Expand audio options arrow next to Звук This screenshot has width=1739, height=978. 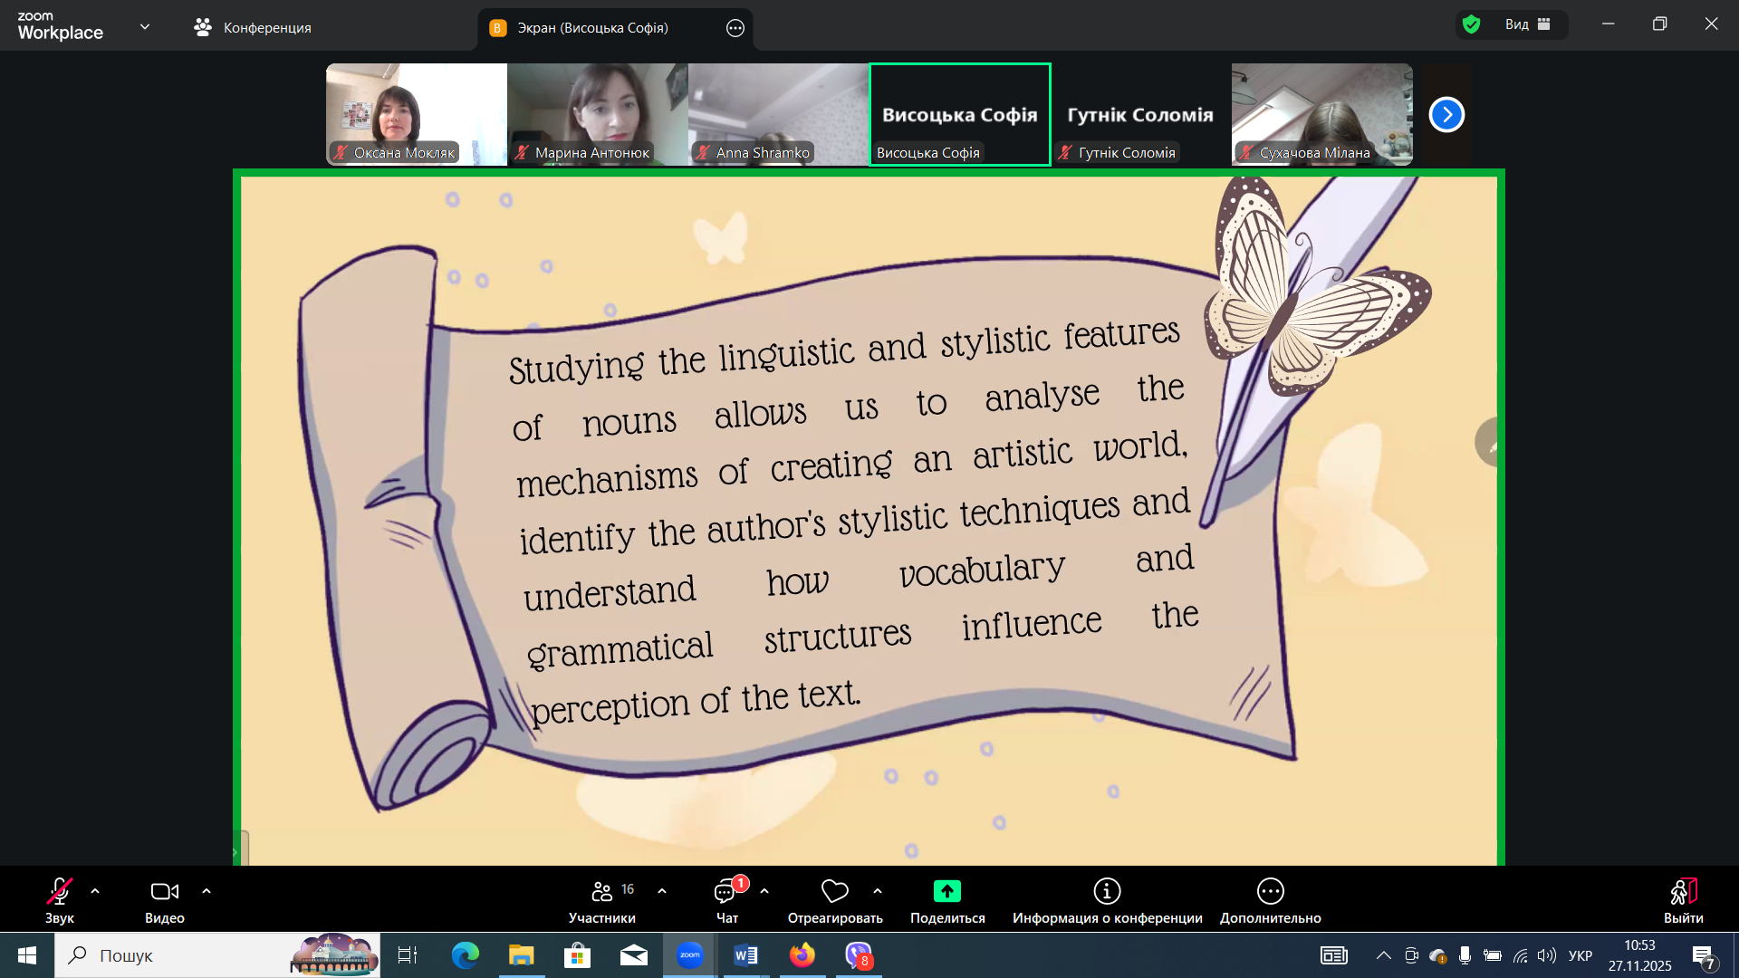point(95,891)
